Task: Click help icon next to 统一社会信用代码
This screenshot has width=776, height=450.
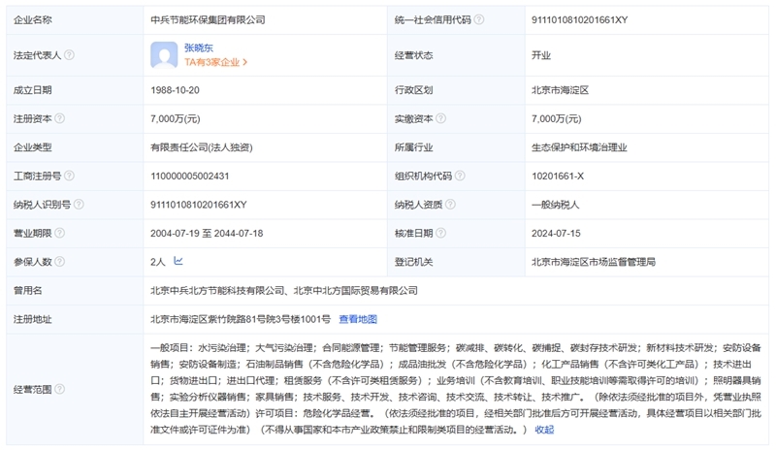Action: point(479,19)
